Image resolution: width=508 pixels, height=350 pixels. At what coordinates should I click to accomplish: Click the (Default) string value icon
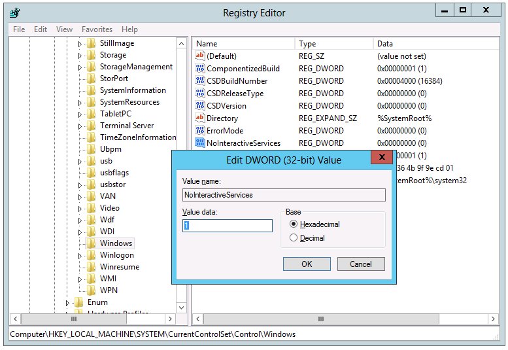point(200,56)
